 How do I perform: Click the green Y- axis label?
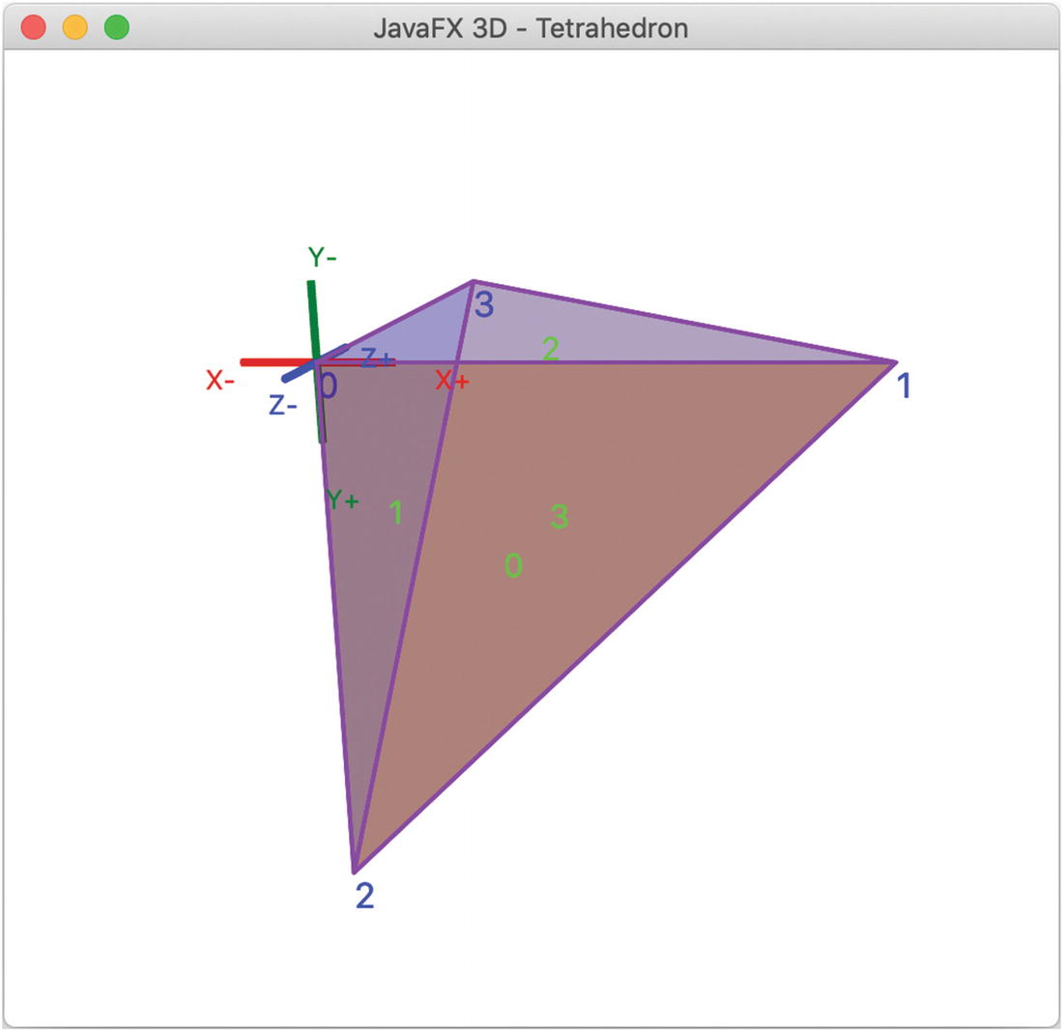coord(322,257)
